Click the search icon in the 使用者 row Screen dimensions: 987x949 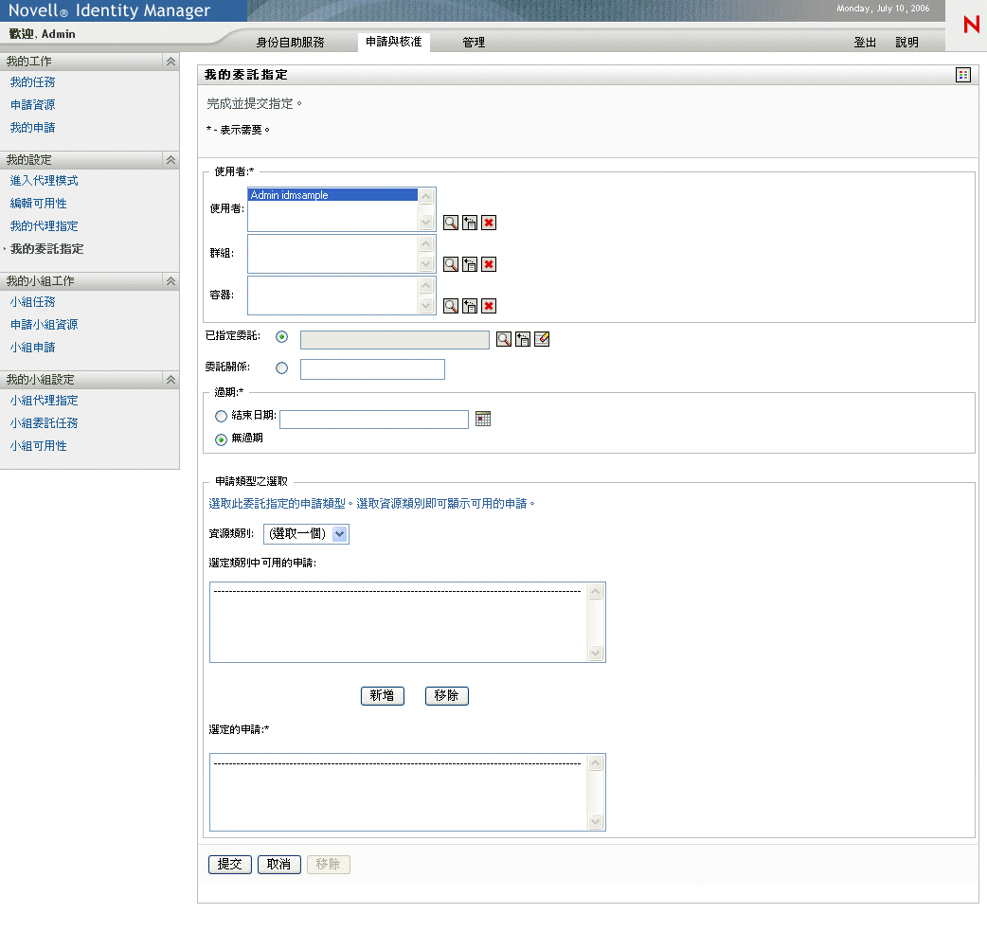pos(451,223)
